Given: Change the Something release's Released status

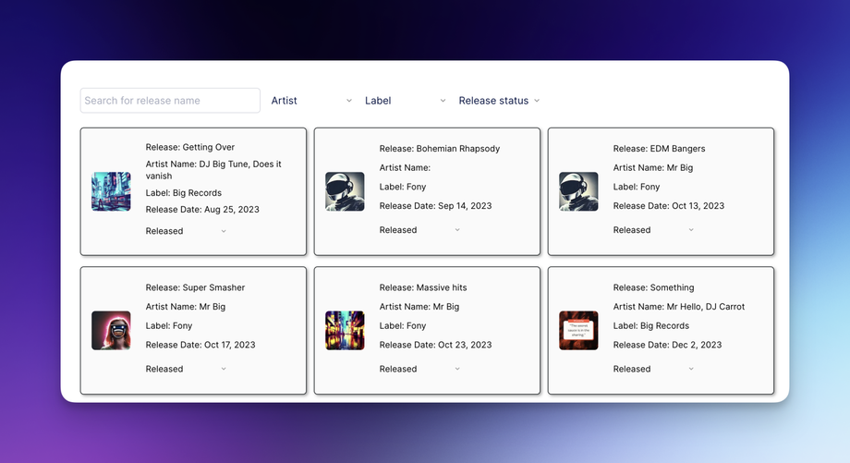Looking at the screenshot, I should tap(653, 369).
